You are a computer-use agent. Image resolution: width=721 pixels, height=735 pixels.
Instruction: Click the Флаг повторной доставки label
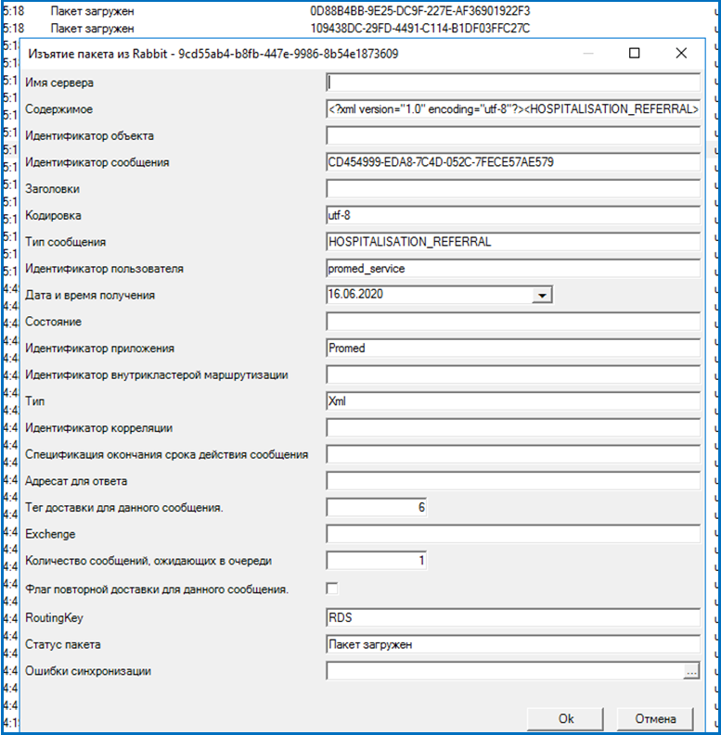157,589
